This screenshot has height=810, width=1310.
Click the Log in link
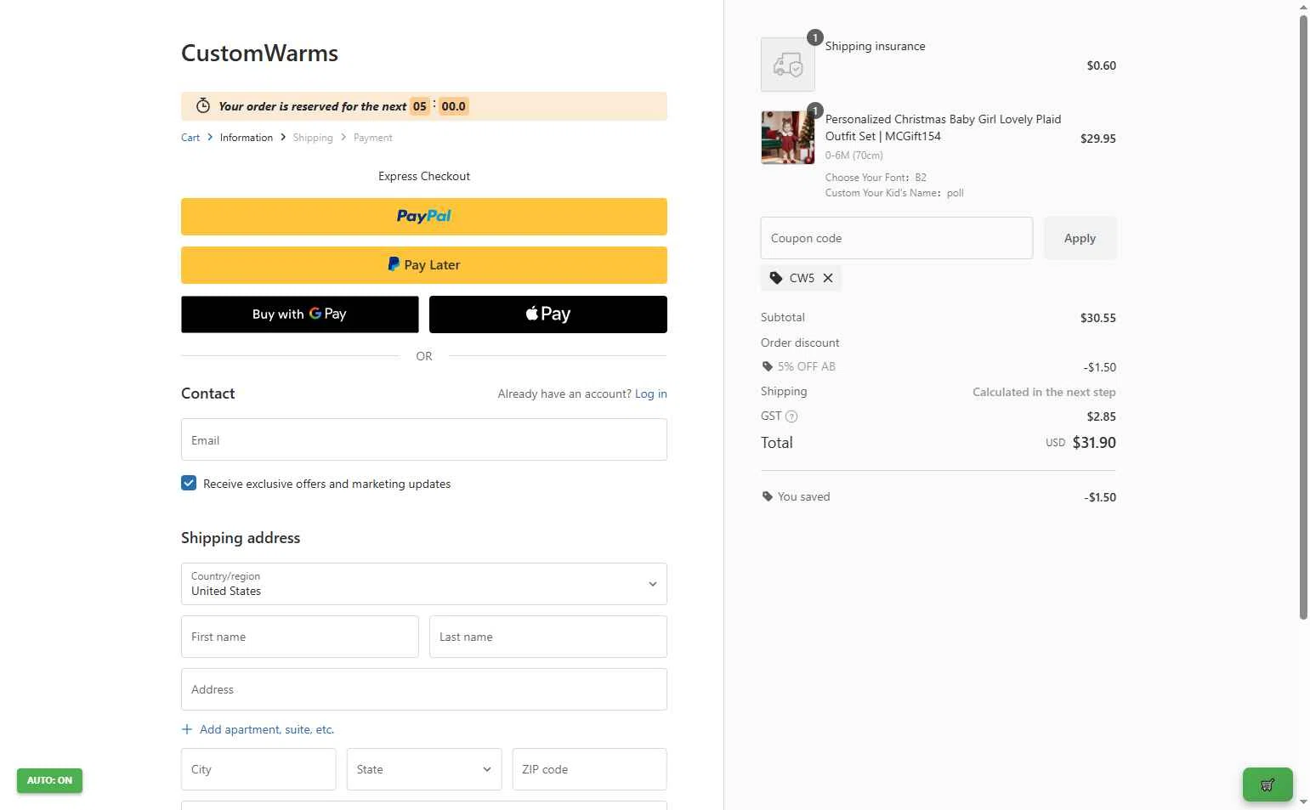click(651, 394)
